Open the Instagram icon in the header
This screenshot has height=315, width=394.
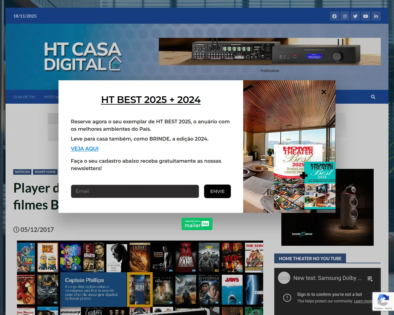point(345,16)
